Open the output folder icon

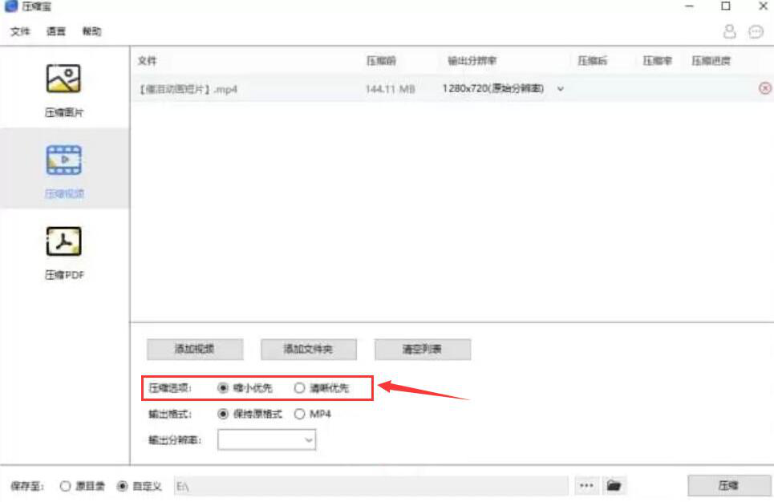[x=614, y=486]
